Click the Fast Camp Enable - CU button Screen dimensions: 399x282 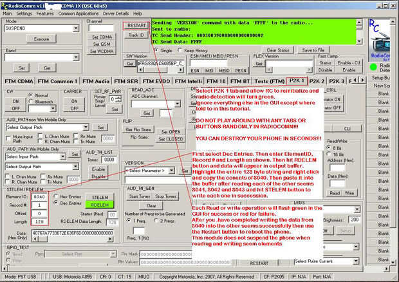click(x=349, y=62)
